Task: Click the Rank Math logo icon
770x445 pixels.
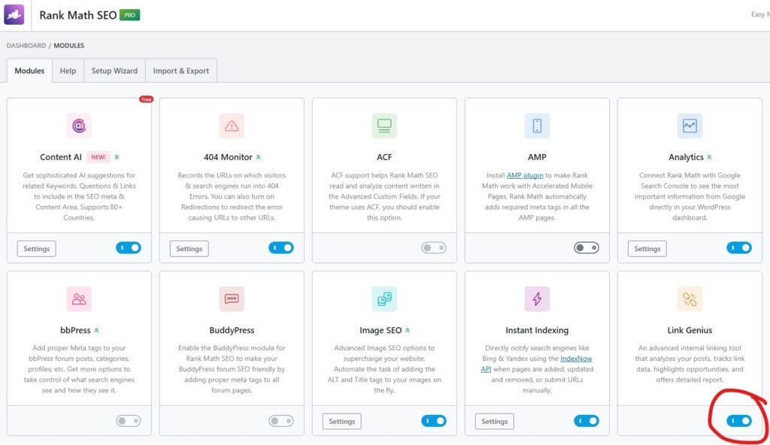Action: (14, 15)
